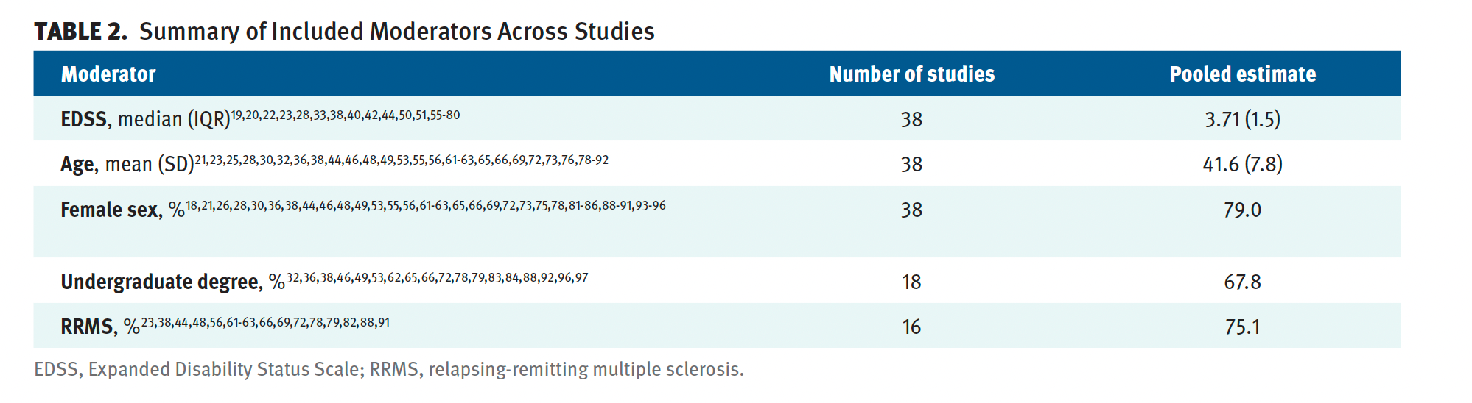This screenshot has height=403, width=1472.
Task: Click the Age mean (SD) row label
Action: pyautogui.click(x=127, y=164)
